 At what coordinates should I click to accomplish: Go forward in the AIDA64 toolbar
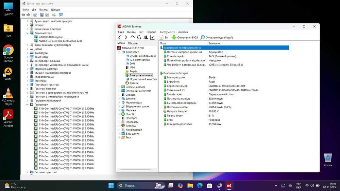click(x=126, y=37)
